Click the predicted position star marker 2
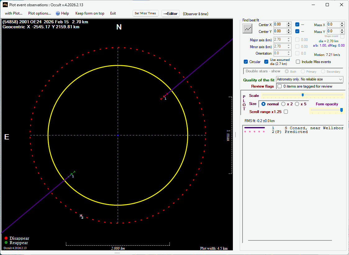The height and width of the screenshot is (255, 349). tap(81, 215)
